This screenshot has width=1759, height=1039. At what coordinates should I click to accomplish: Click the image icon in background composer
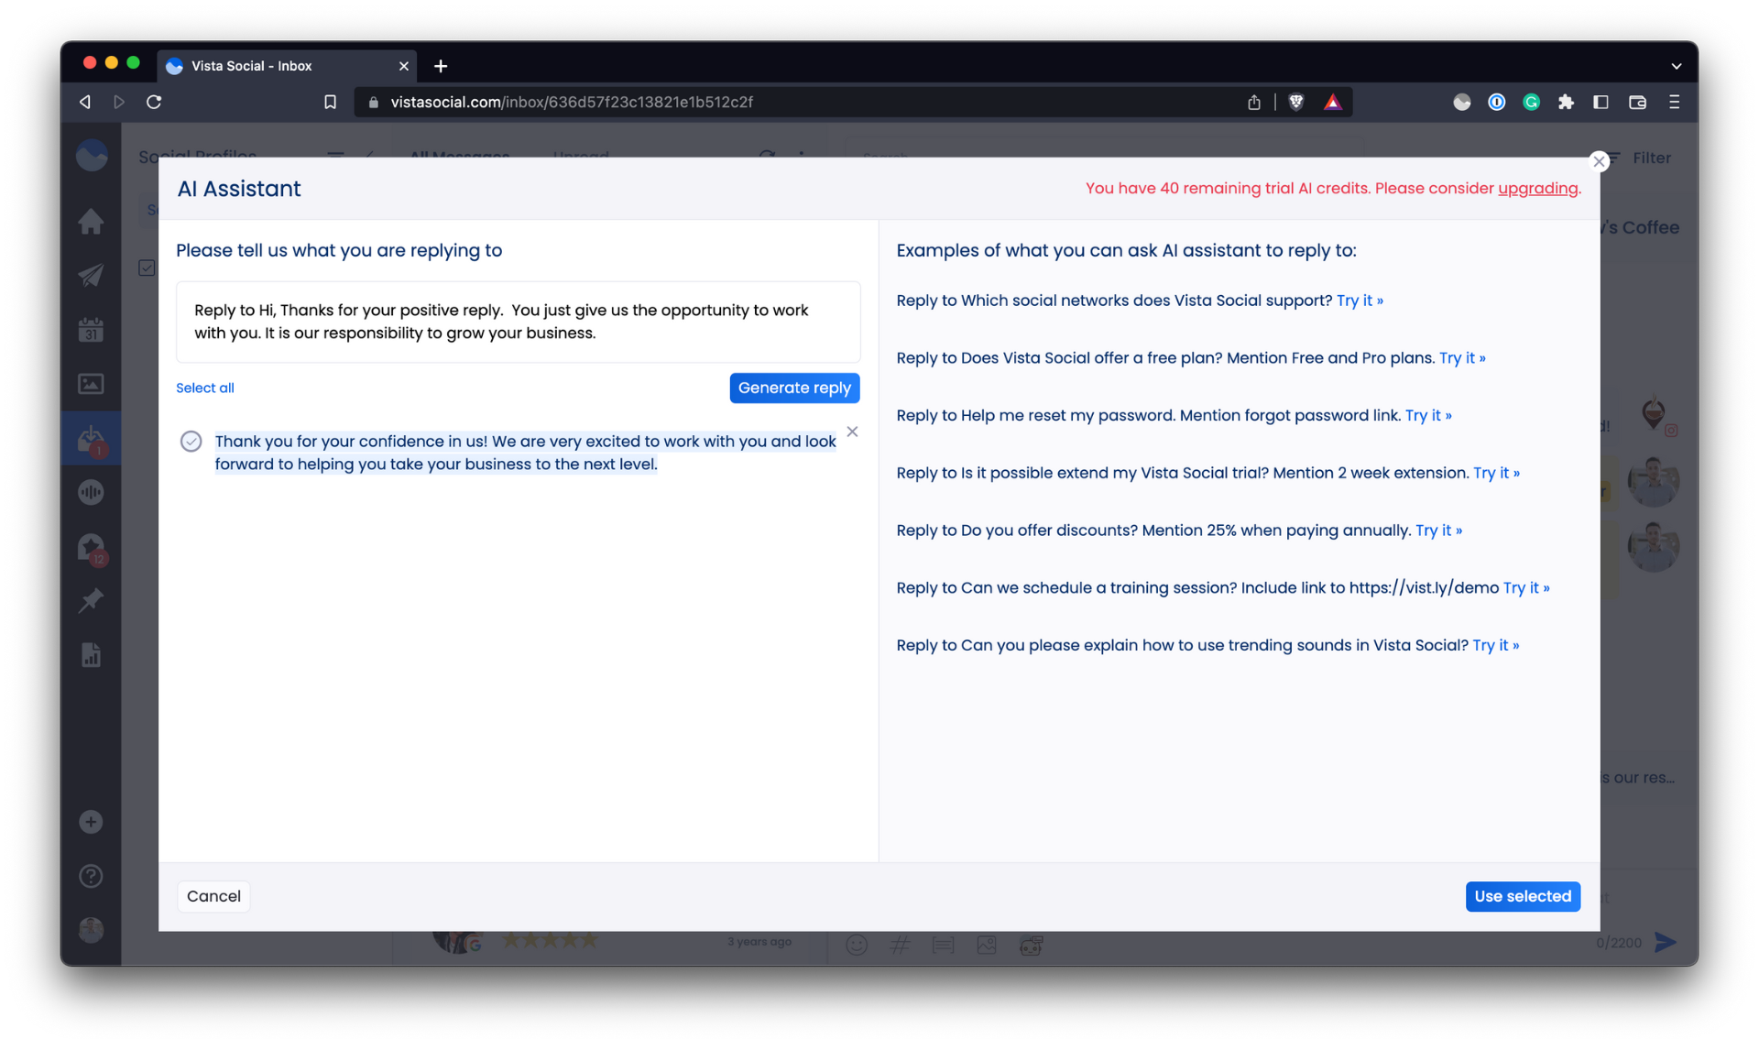coord(987,945)
